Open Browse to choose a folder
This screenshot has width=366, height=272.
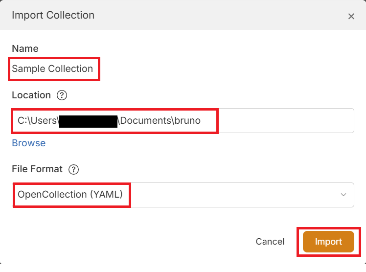pyautogui.click(x=28, y=143)
